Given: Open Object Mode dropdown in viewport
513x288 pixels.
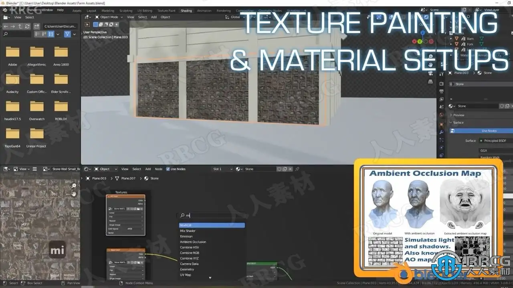Looking at the screenshot, I should coord(109,17).
